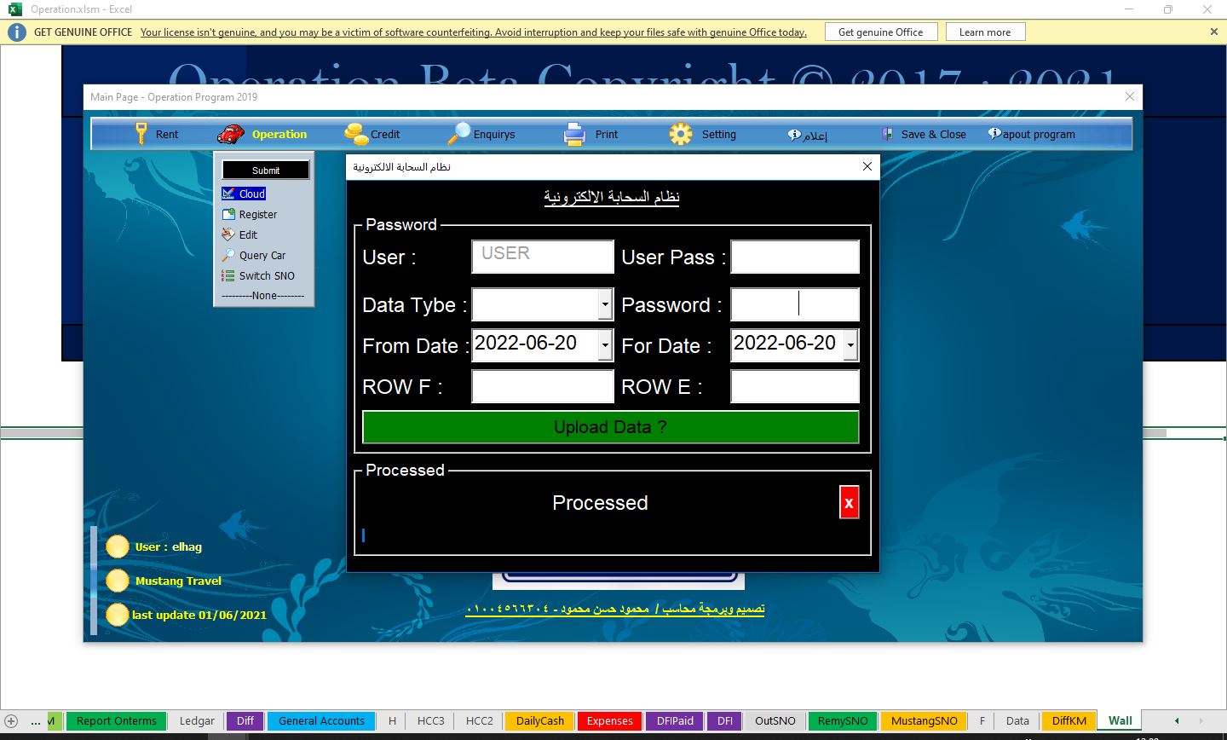The image size is (1227, 740).
Task: Open Setting via the gear icon
Action: coord(680,134)
